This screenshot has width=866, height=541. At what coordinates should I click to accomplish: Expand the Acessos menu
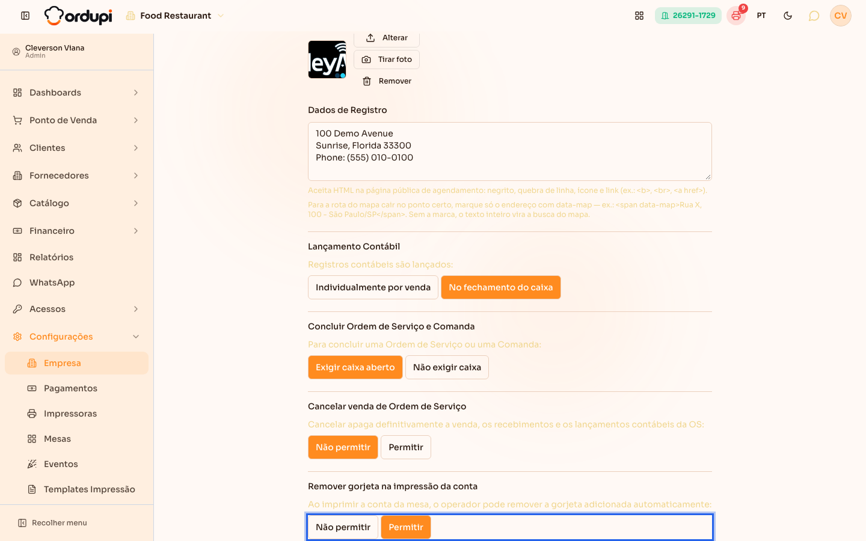click(x=77, y=309)
